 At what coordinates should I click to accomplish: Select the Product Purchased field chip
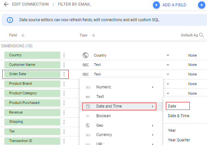point(33,103)
